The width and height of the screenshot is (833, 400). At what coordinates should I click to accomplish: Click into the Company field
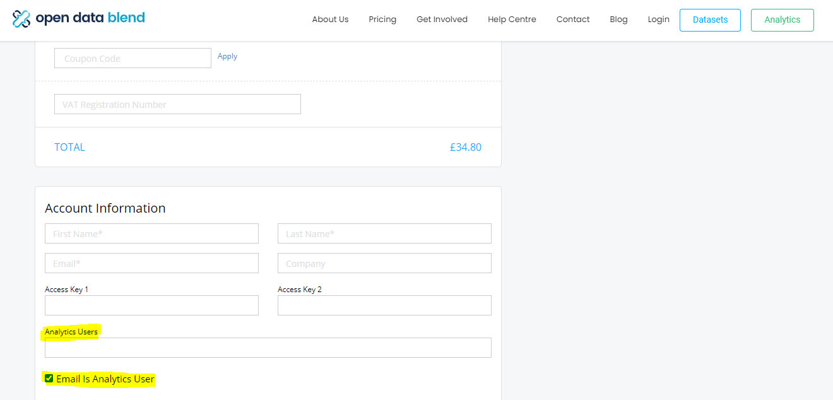tap(384, 263)
